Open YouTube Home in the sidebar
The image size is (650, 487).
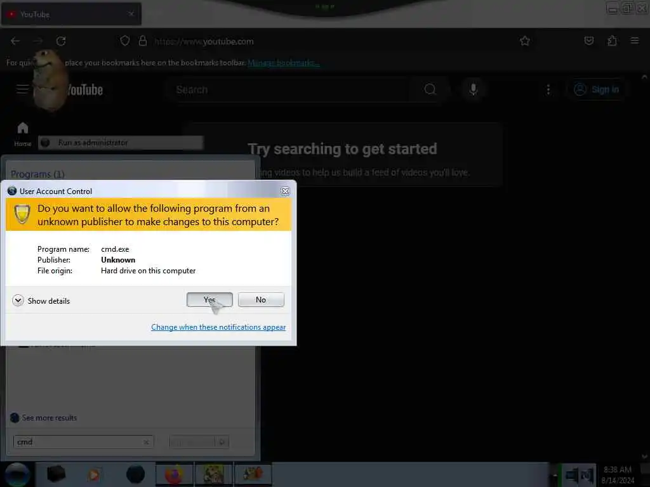[23, 134]
